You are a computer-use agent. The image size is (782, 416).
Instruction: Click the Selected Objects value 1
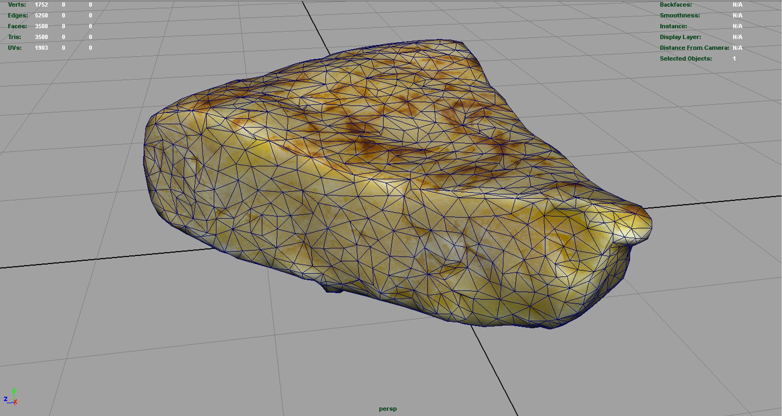(x=734, y=59)
